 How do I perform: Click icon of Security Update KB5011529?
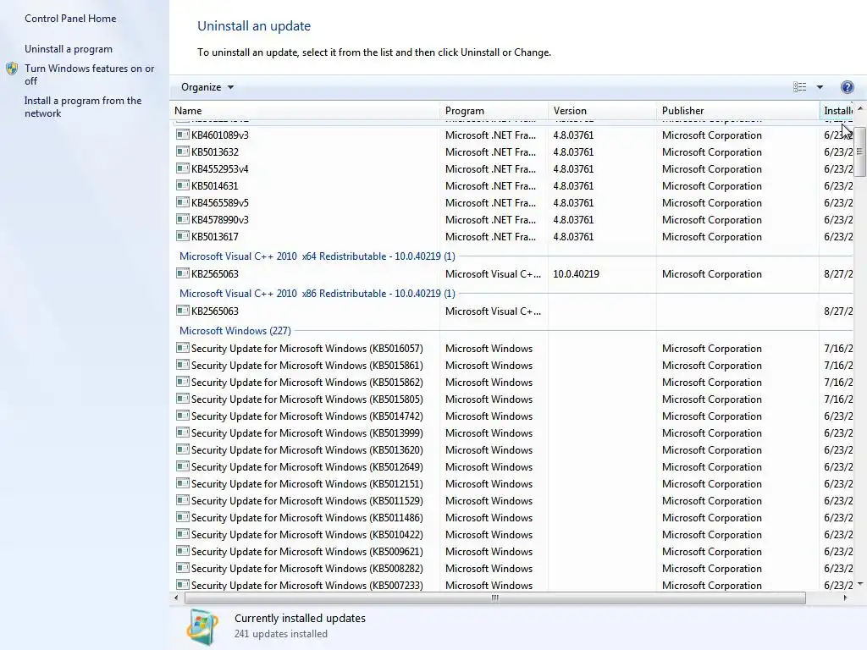coord(183,500)
